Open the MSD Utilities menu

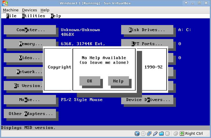(x=34, y=16)
